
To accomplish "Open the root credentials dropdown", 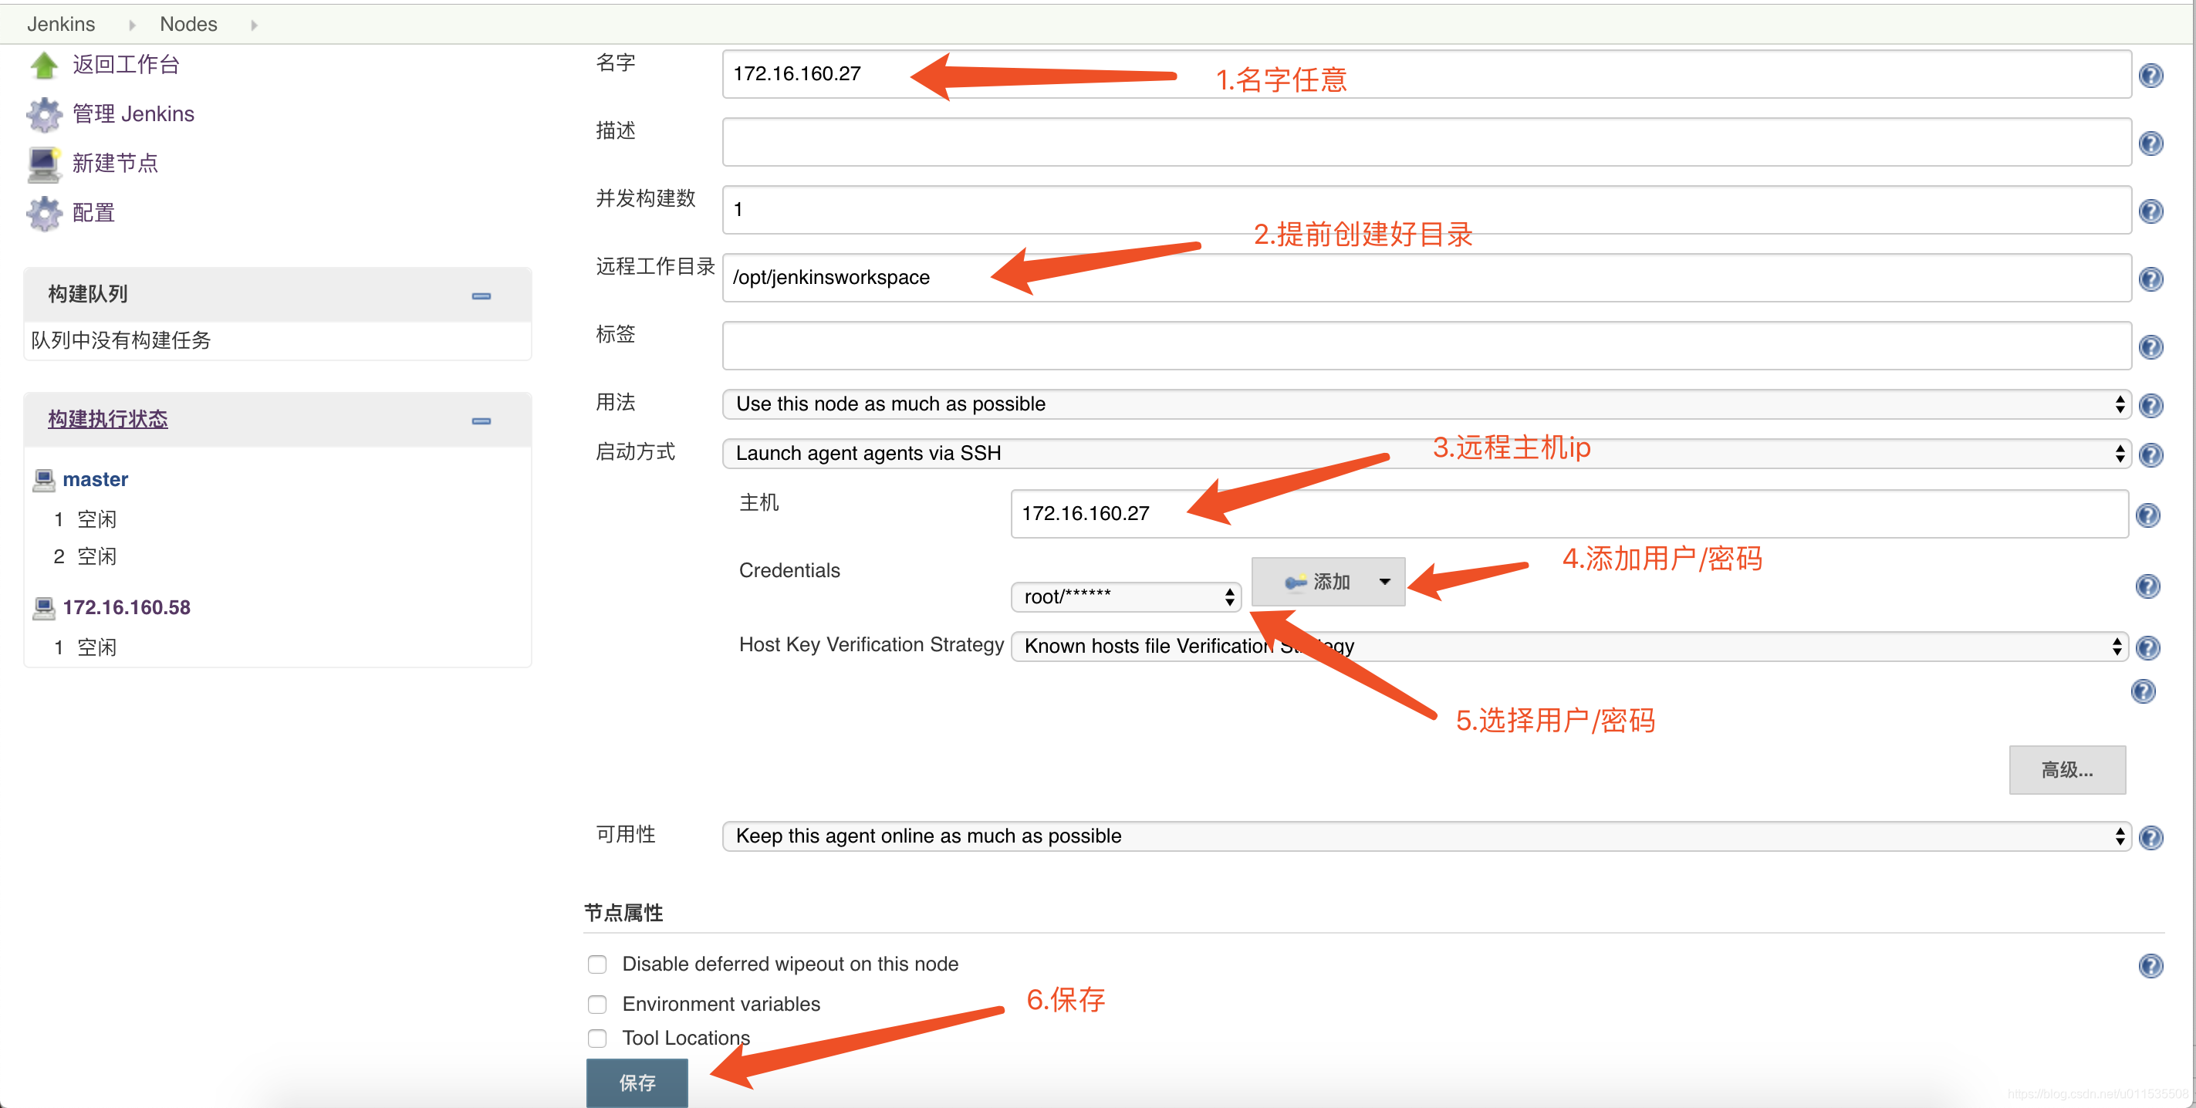I will point(1125,596).
